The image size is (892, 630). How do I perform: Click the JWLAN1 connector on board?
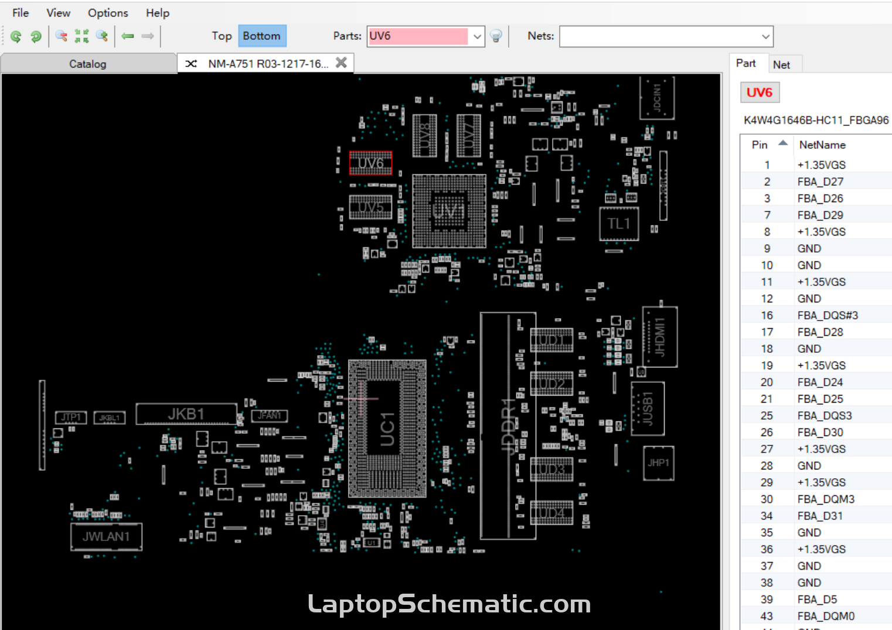click(x=106, y=536)
